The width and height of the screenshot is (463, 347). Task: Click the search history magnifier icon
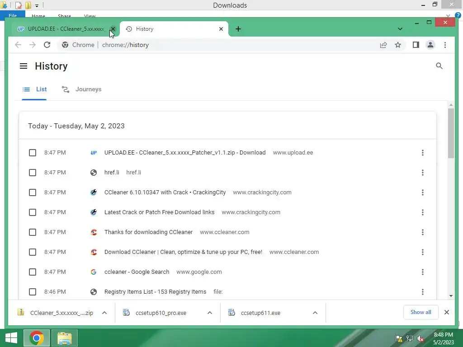tap(439, 66)
